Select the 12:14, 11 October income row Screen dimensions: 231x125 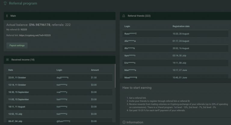[x=59, y=85]
